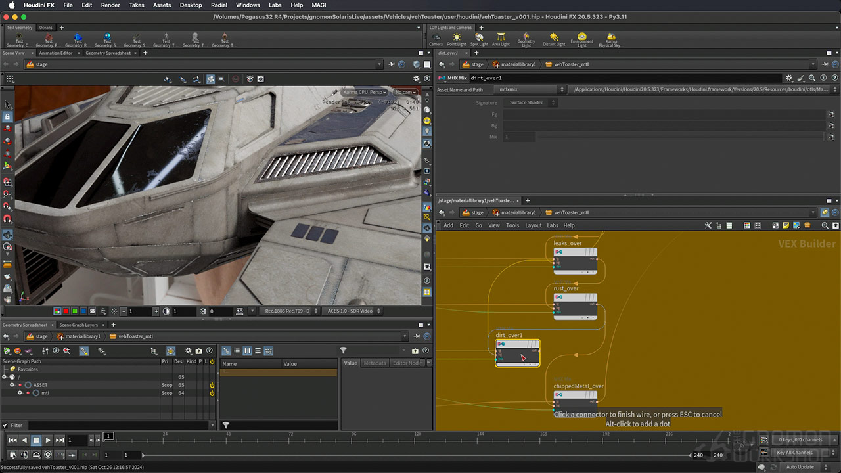Create a Karma Physical Sky light
The width and height of the screenshot is (841, 473).
[608, 39]
